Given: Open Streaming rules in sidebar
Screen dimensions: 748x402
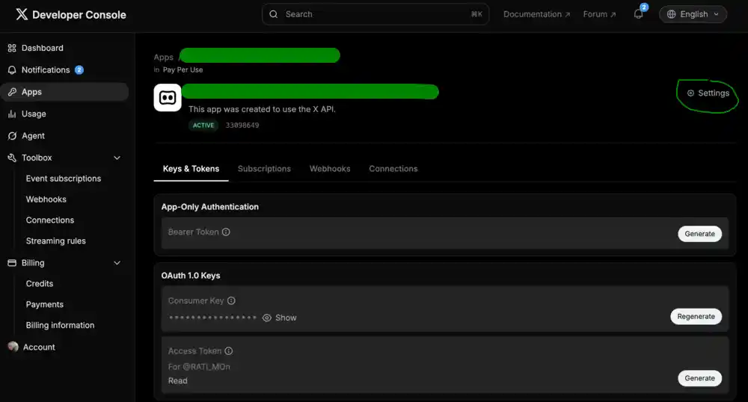Looking at the screenshot, I should pos(56,241).
